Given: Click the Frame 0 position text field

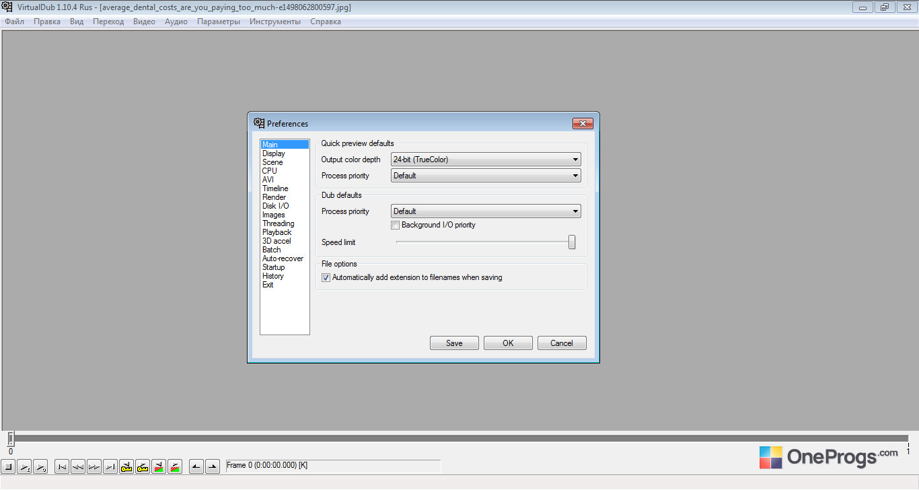Looking at the screenshot, I should click(x=333, y=466).
